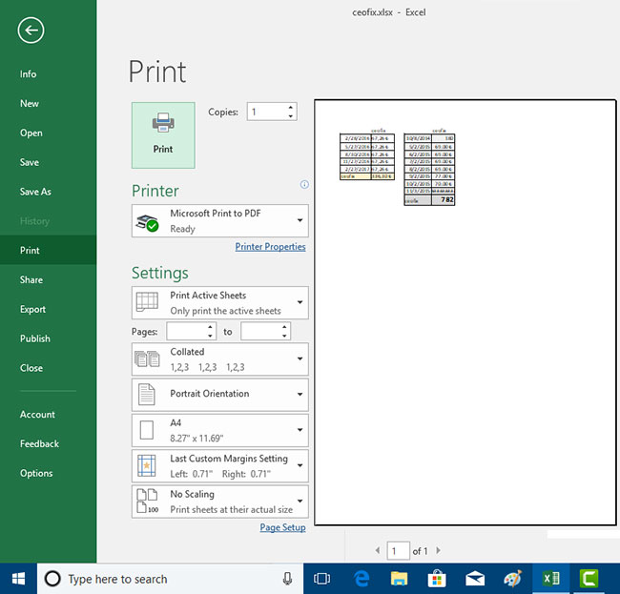Viewport: 620px width, 594px height.
Task: Click the microphone icon in search box
Action: pos(287,579)
